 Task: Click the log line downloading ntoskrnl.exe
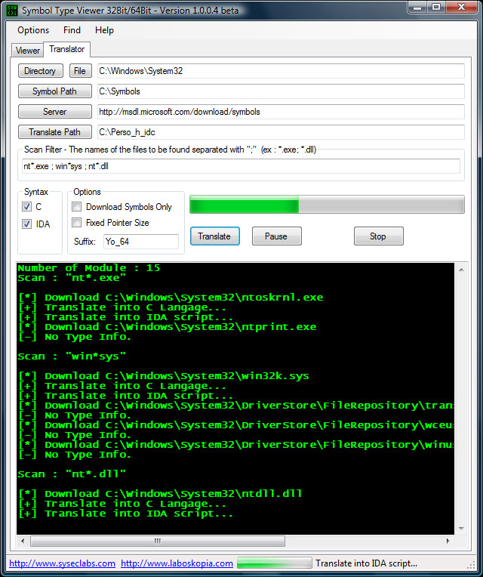tap(171, 298)
